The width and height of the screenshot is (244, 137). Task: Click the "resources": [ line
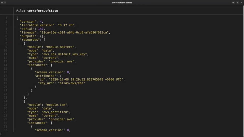[x=33, y=40]
